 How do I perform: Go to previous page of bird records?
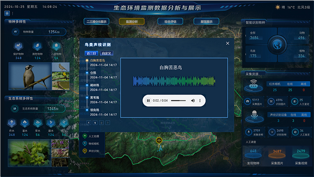click(89, 123)
